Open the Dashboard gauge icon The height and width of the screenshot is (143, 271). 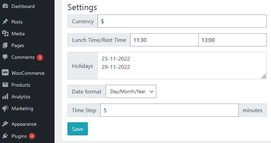pyautogui.click(x=5, y=6)
